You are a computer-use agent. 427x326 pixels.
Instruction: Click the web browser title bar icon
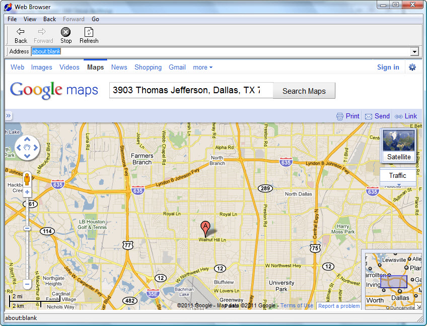8,7
